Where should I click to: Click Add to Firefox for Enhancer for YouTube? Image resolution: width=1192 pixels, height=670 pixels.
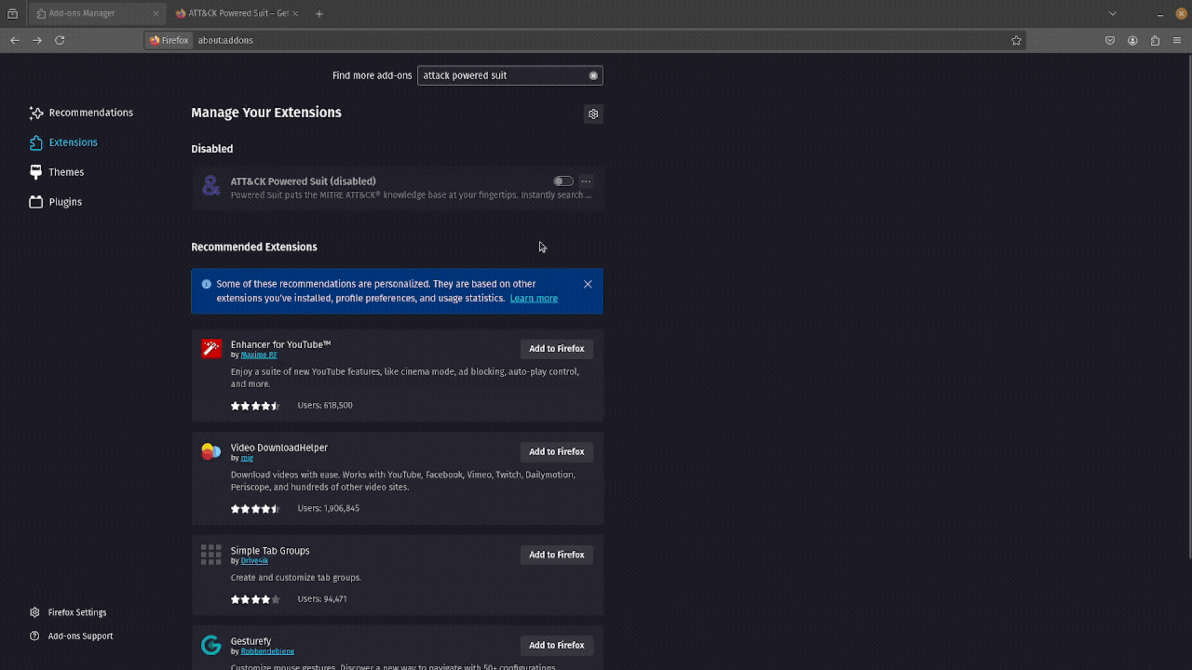556,347
